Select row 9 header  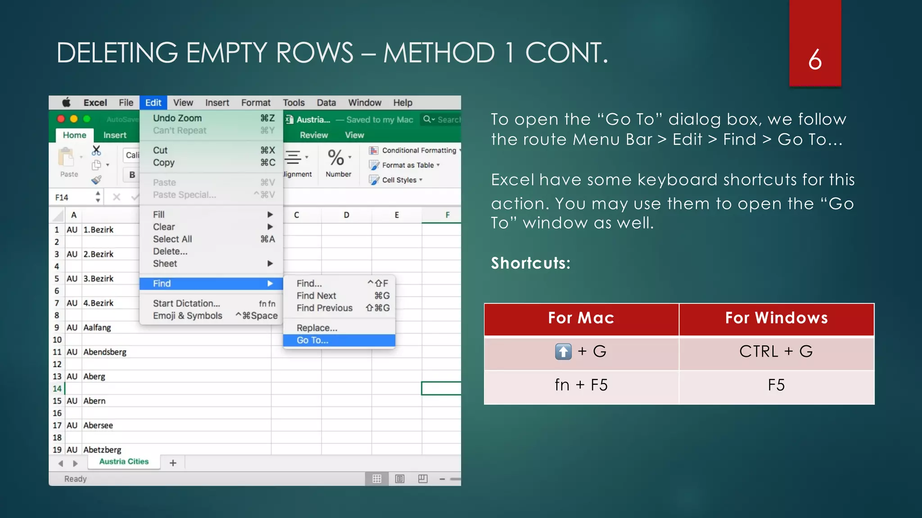pos(57,327)
